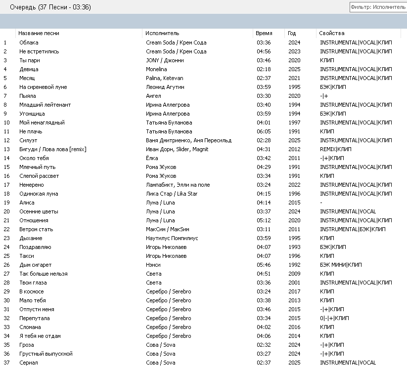Pick 'Грустный выпускной' by Сова / Sova
This screenshot has width=407, height=368.
(x=45, y=354)
